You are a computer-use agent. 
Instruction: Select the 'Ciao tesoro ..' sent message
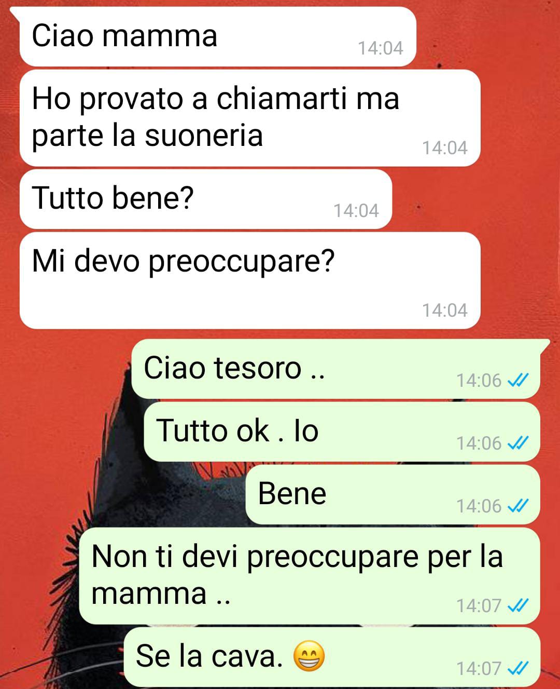coord(336,369)
